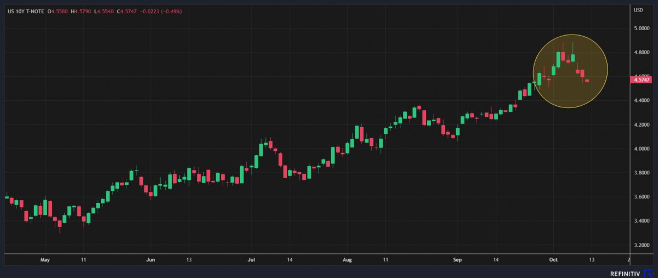The width and height of the screenshot is (658, 278).
Task: Click the 4.8000 price axis label
Action: tap(642, 53)
